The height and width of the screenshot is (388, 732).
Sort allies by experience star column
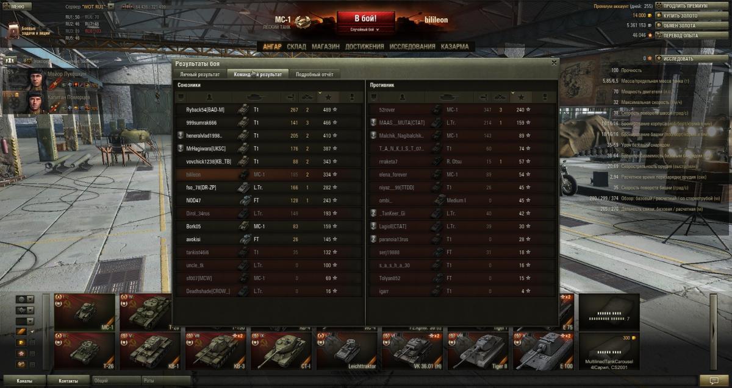[x=328, y=97]
